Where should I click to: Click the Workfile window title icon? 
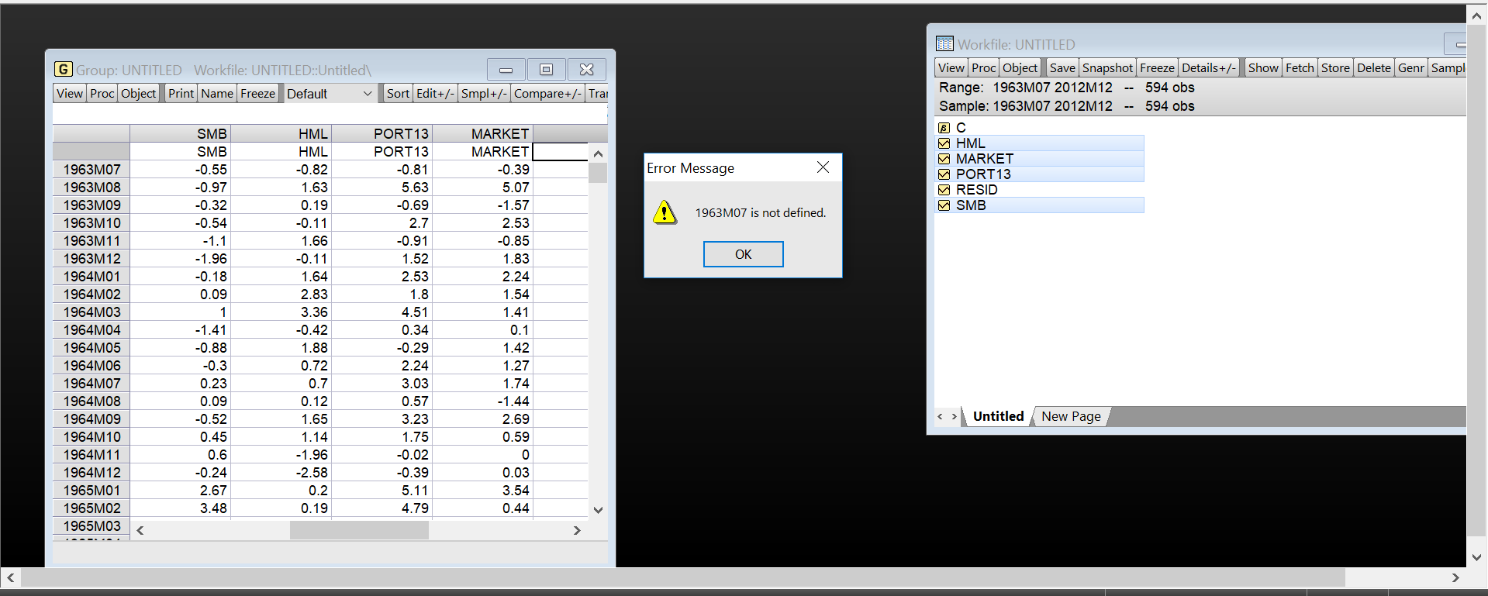(x=944, y=44)
